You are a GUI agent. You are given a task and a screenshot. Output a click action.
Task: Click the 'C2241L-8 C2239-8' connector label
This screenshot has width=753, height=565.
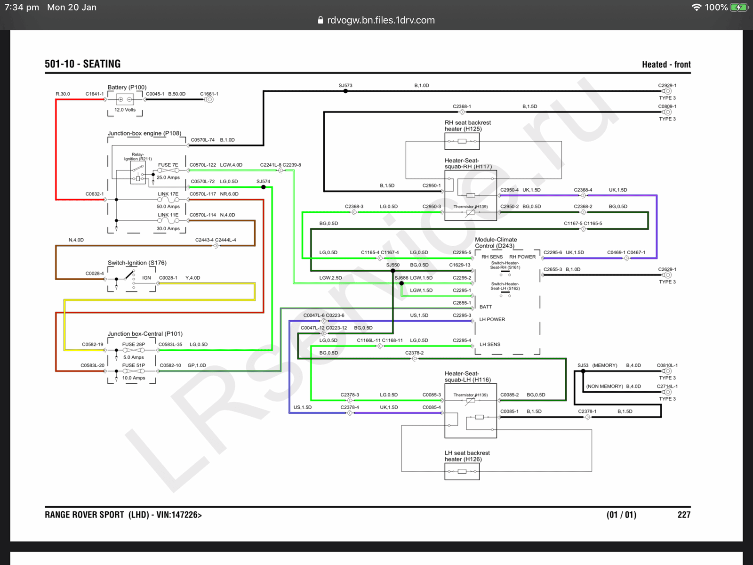[280, 165]
